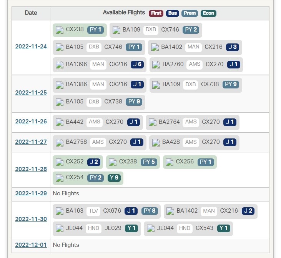Click the airline logo beside BA1396 MAN CX216
Screen dimensions: 281x258
point(60,65)
